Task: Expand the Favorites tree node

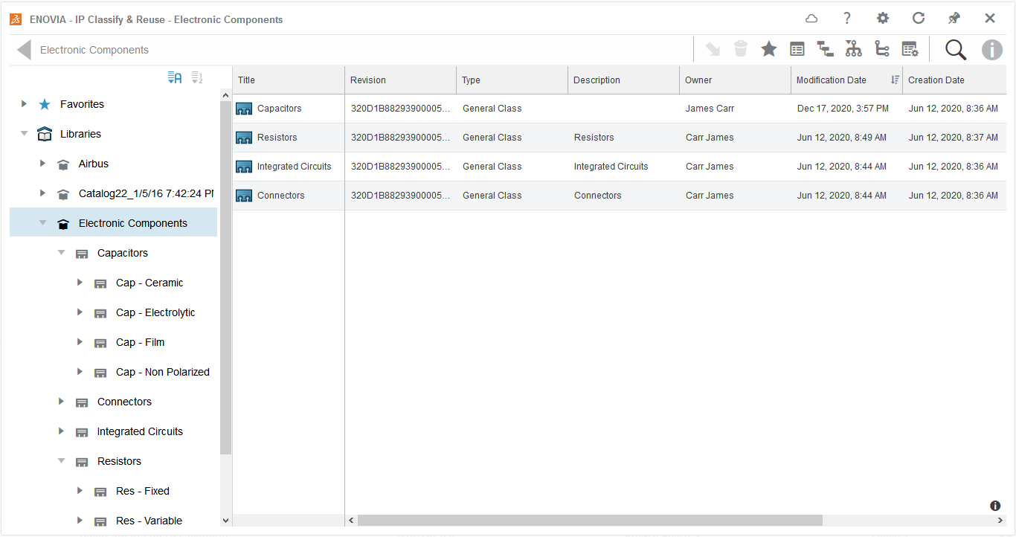Action: tap(24, 104)
